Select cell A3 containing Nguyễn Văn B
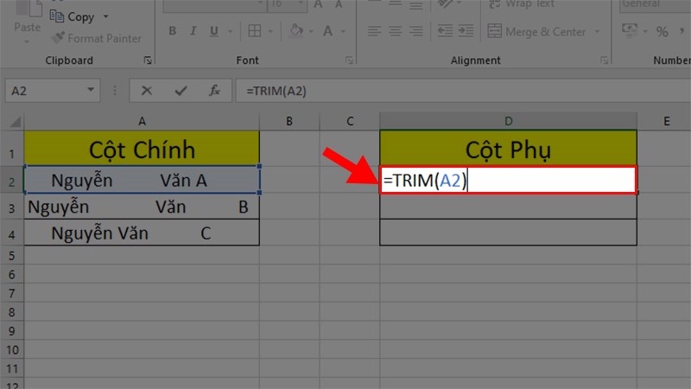691x389 pixels. tap(142, 207)
